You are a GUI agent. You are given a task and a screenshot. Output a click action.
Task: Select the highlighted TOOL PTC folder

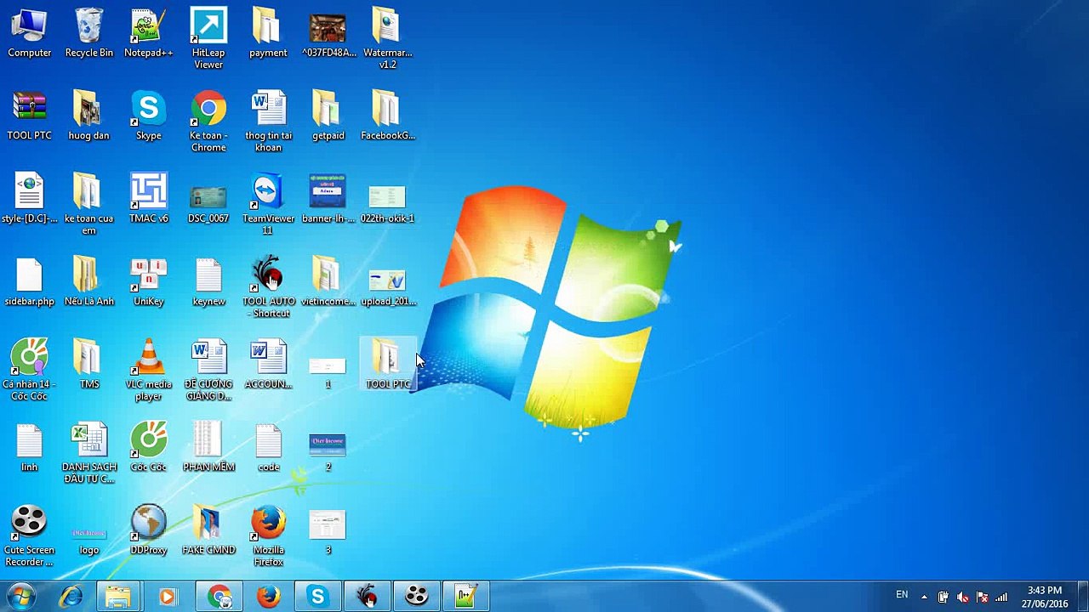coord(388,365)
